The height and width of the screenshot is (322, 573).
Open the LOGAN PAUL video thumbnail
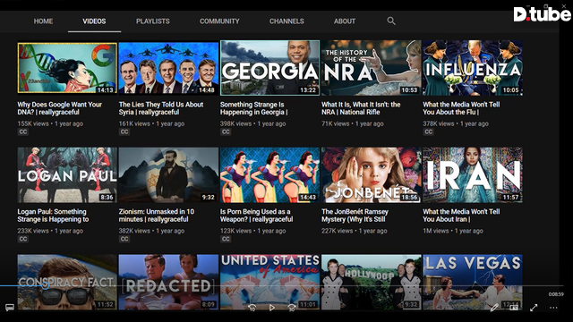[x=67, y=175]
